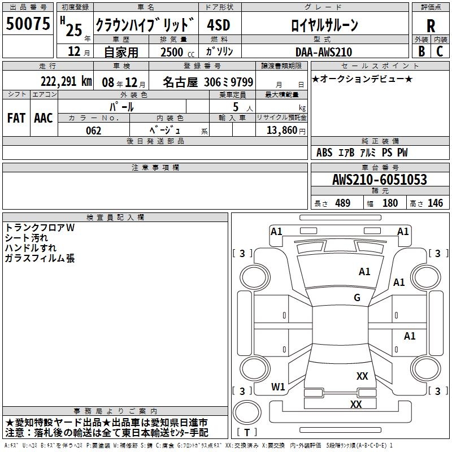
Task: Click color number 062
Action: click(x=93, y=131)
